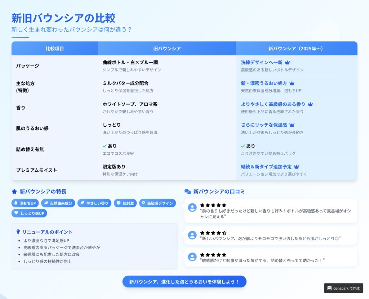This screenshot has width=369, height=299.
Task: Click the 新バウンシア（2025年～） column header
Action: pyautogui.click(x=297, y=49)
